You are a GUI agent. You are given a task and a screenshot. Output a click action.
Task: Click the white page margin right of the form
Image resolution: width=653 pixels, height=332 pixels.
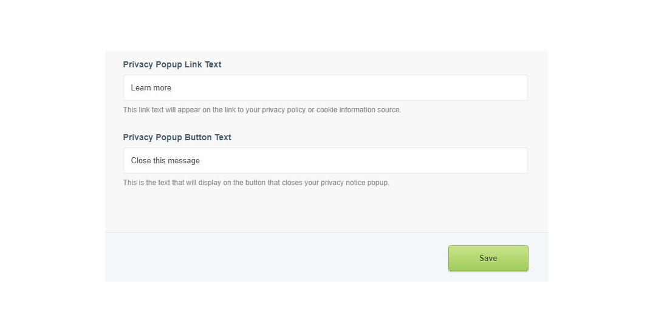pos(601,164)
